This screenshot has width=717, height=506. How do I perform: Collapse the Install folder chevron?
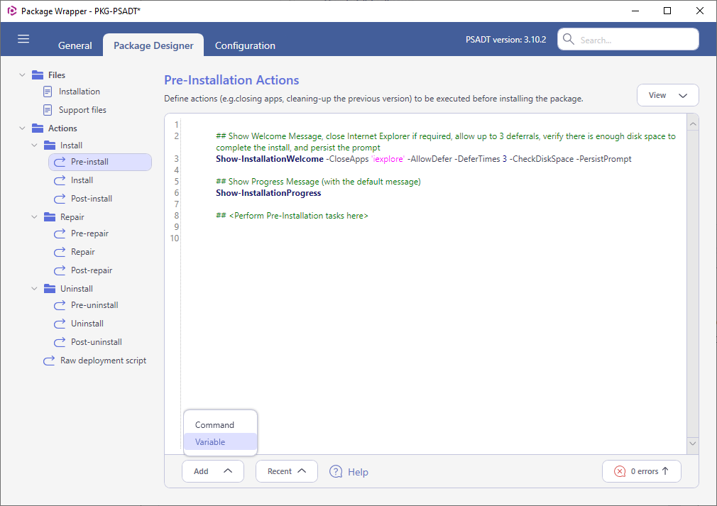click(34, 145)
